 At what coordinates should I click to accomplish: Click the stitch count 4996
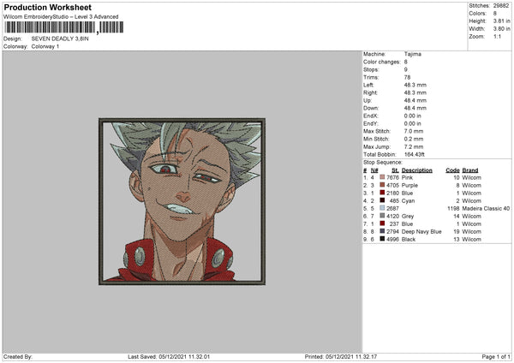coord(392,239)
